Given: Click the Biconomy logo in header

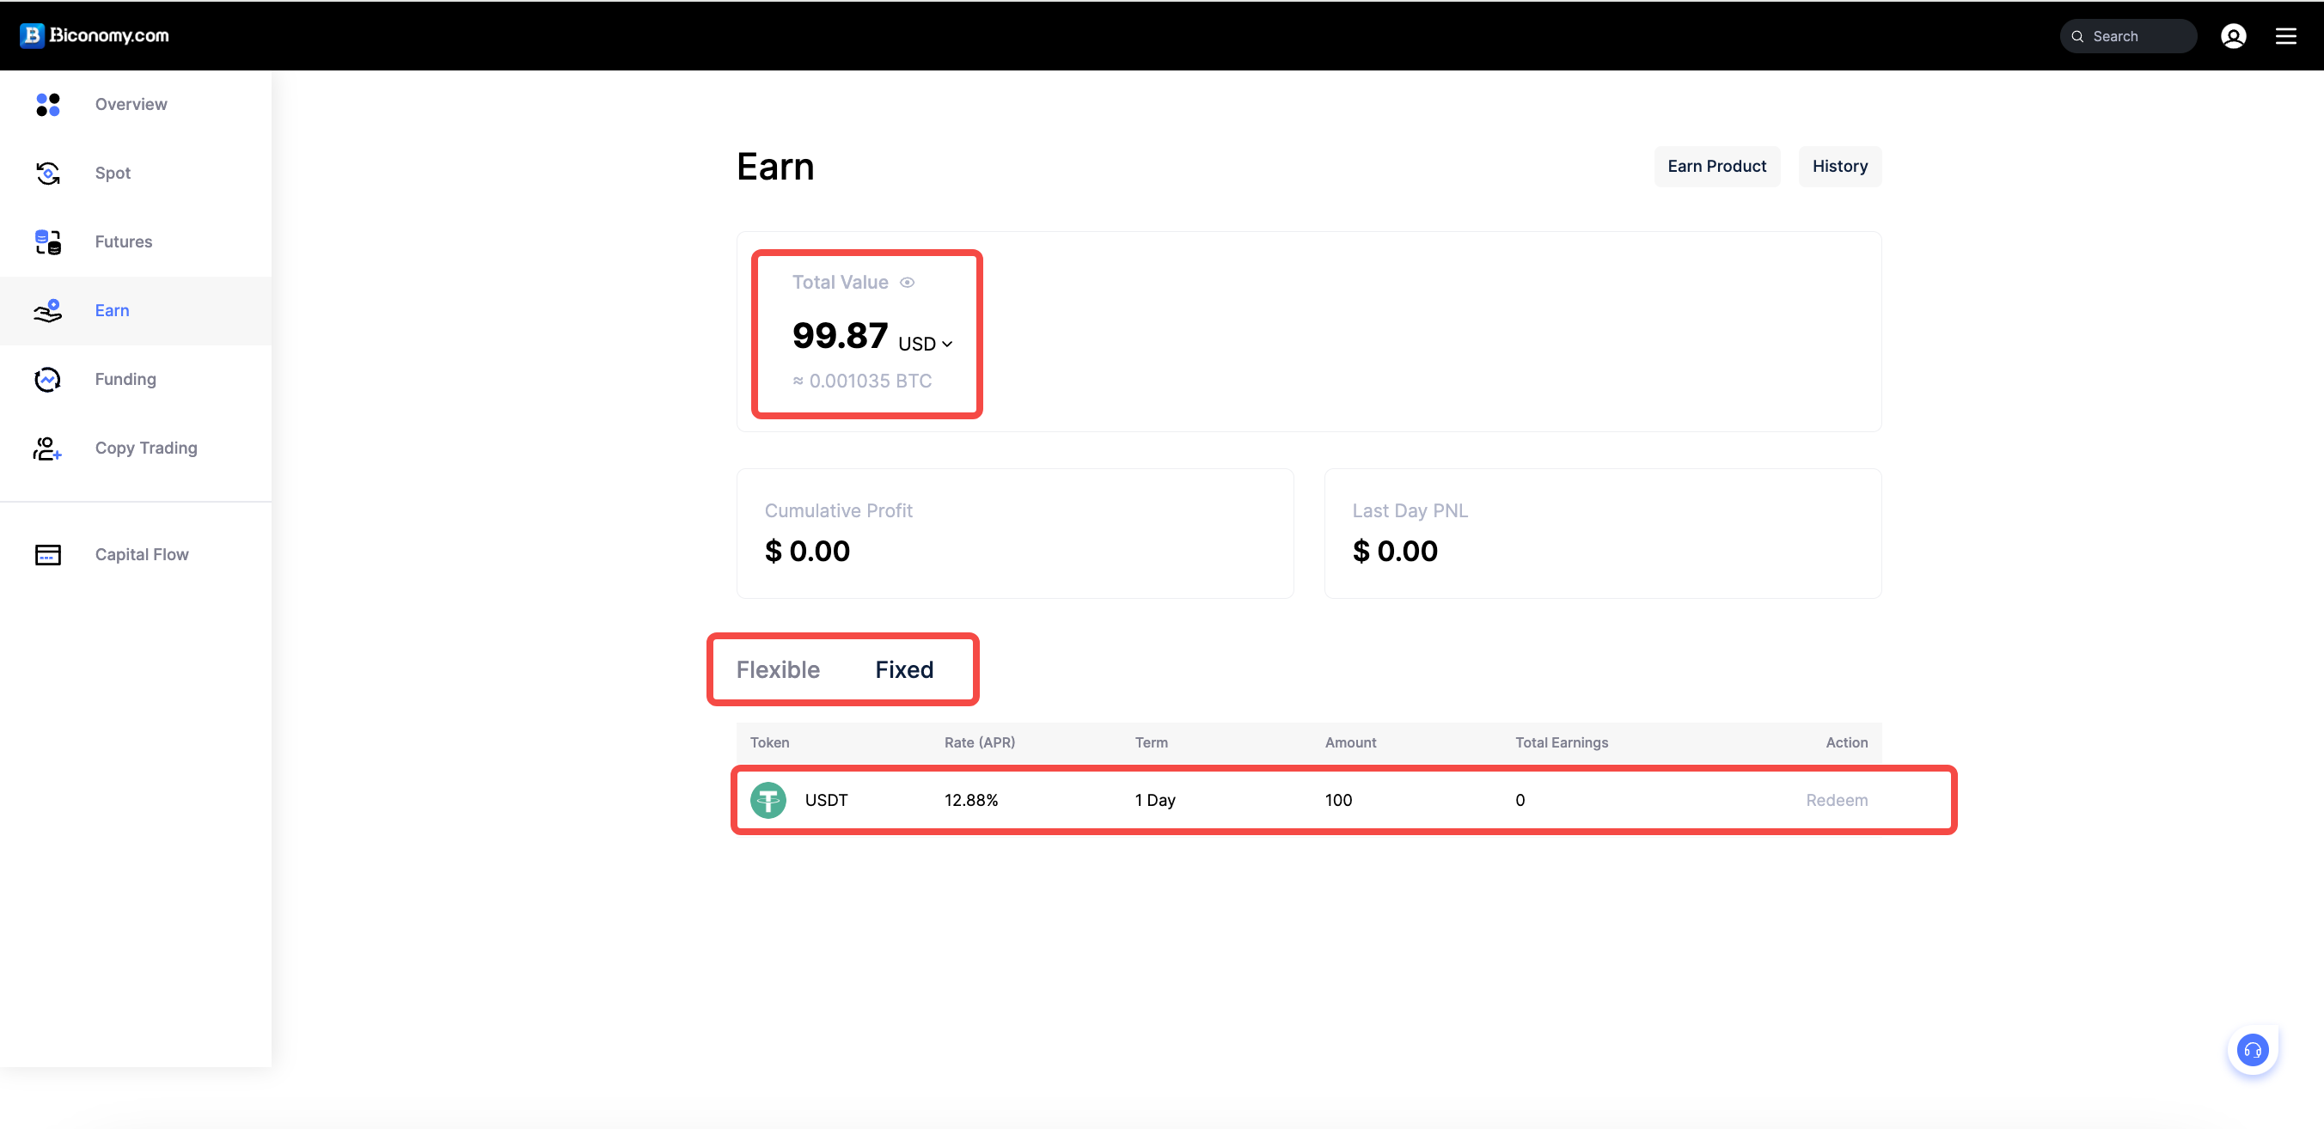Looking at the screenshot, I should tap(95, 35).
